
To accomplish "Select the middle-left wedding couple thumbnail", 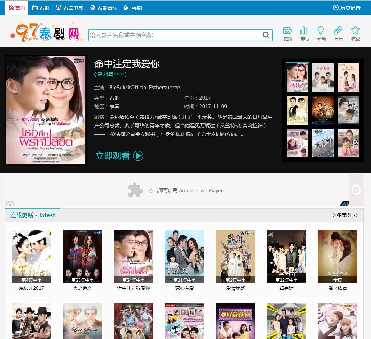I will (x=297, y=110).
